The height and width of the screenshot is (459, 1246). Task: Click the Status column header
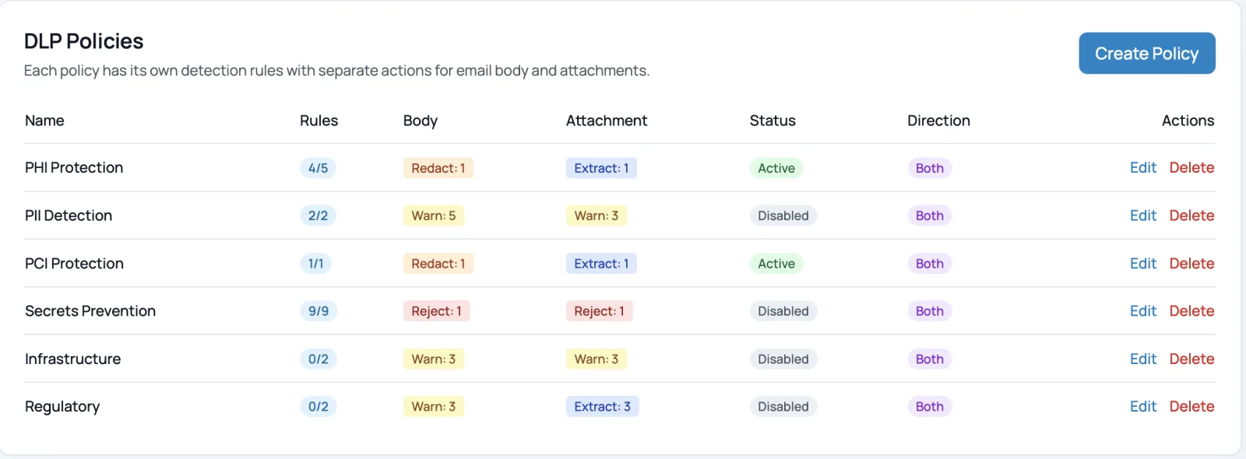[773, 121]
